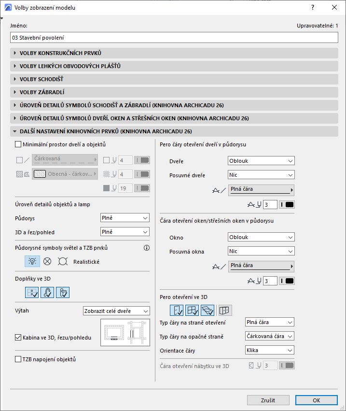Expand Volby lehkých obvodových plášťů panel

[174, 66]
